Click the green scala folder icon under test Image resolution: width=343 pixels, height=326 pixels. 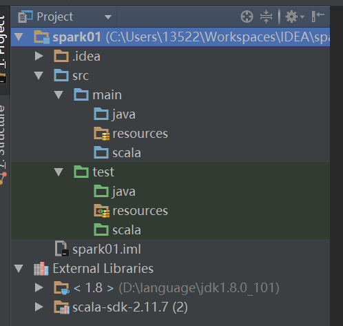point(101,230)
